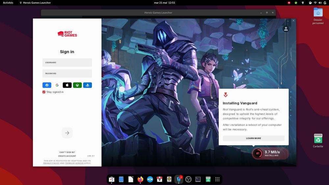
Task: Open the green trash icon in the dock
Action: click(208, 179)
